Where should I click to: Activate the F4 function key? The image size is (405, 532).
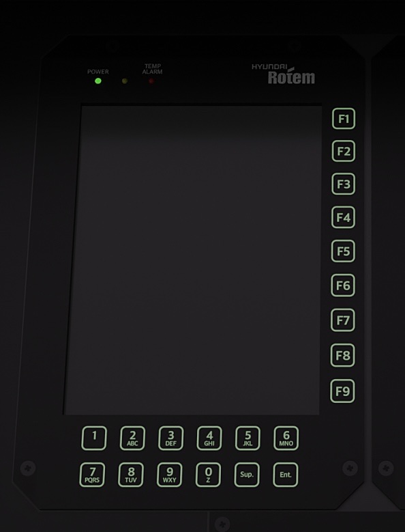[x=343, y=217]
